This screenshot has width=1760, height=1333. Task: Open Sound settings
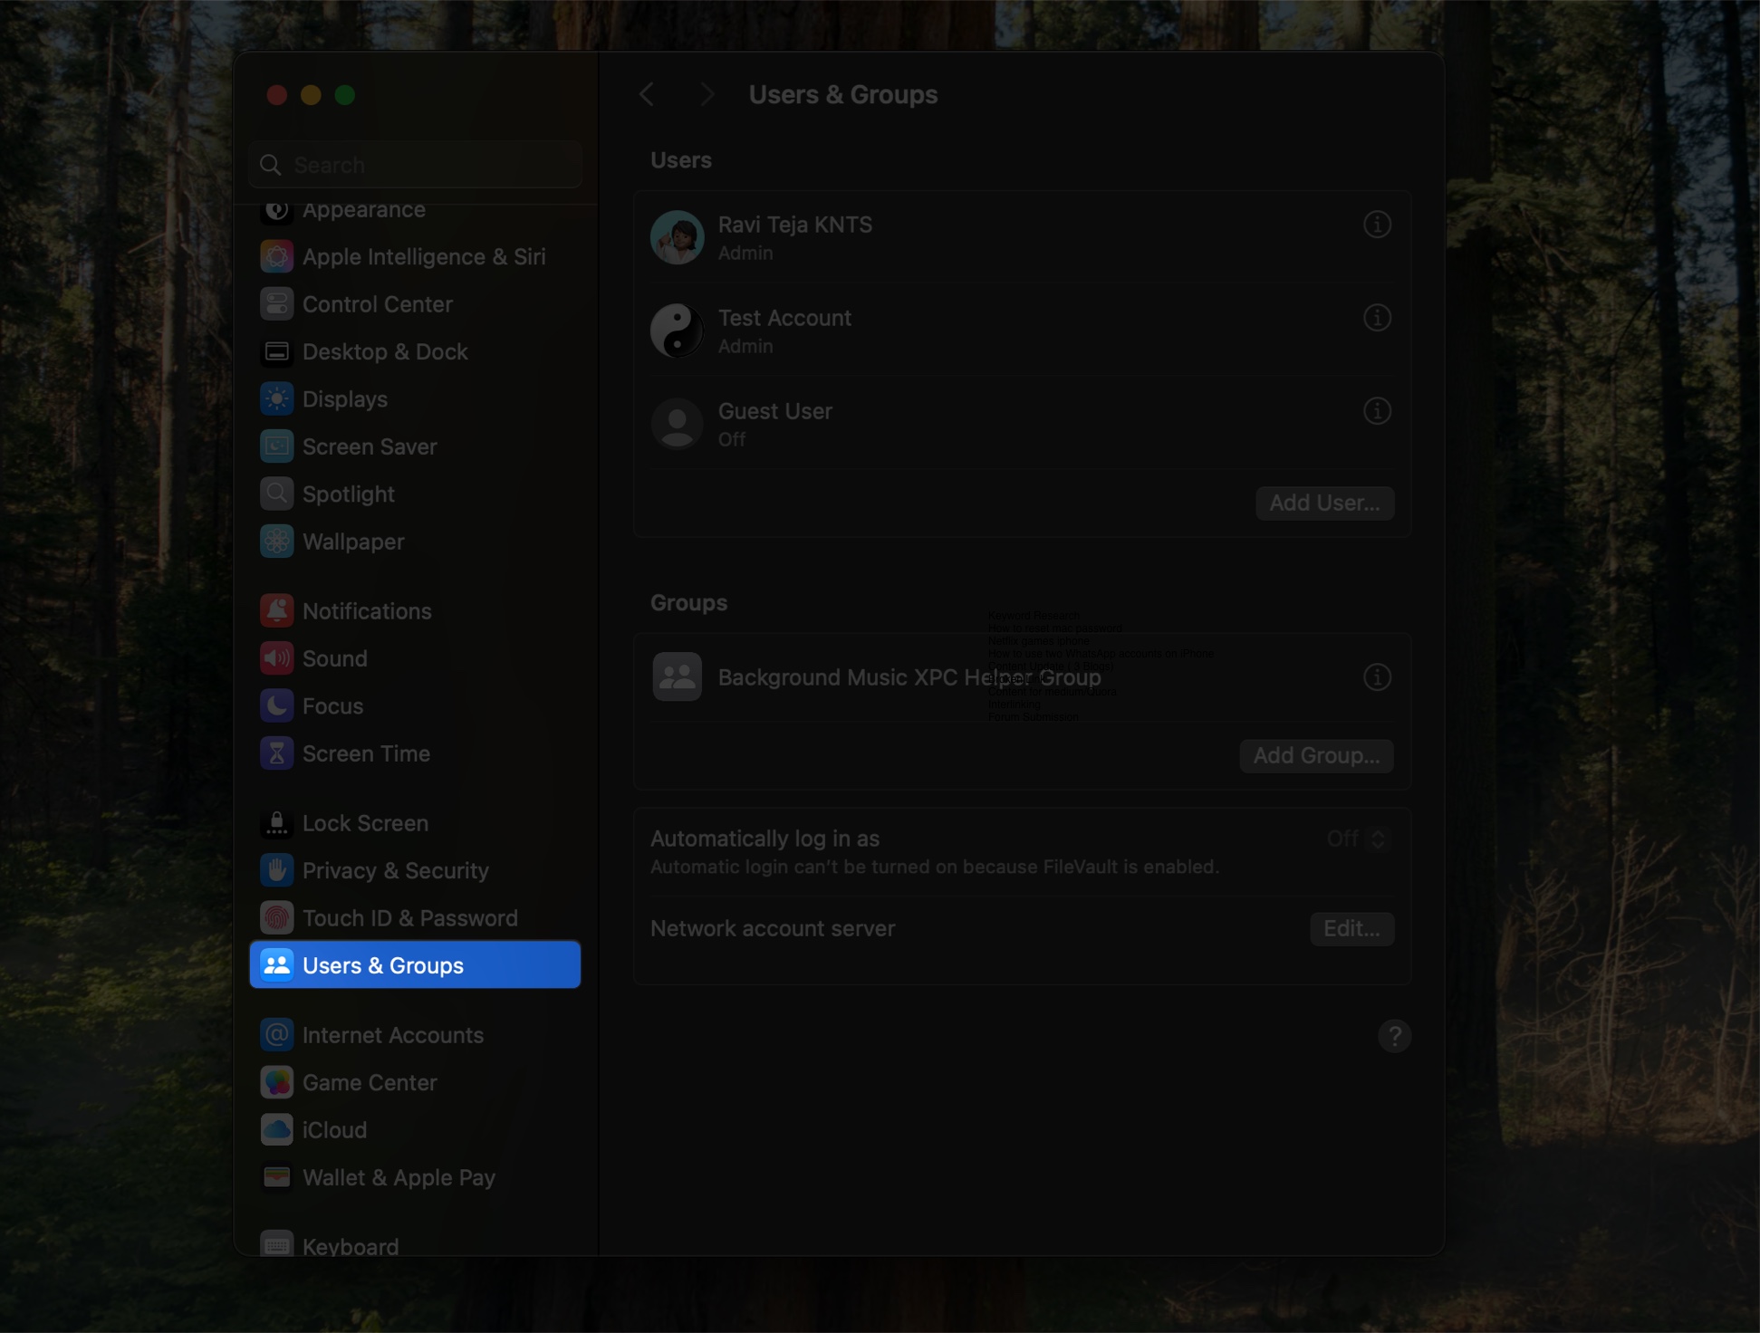point(334,658)
